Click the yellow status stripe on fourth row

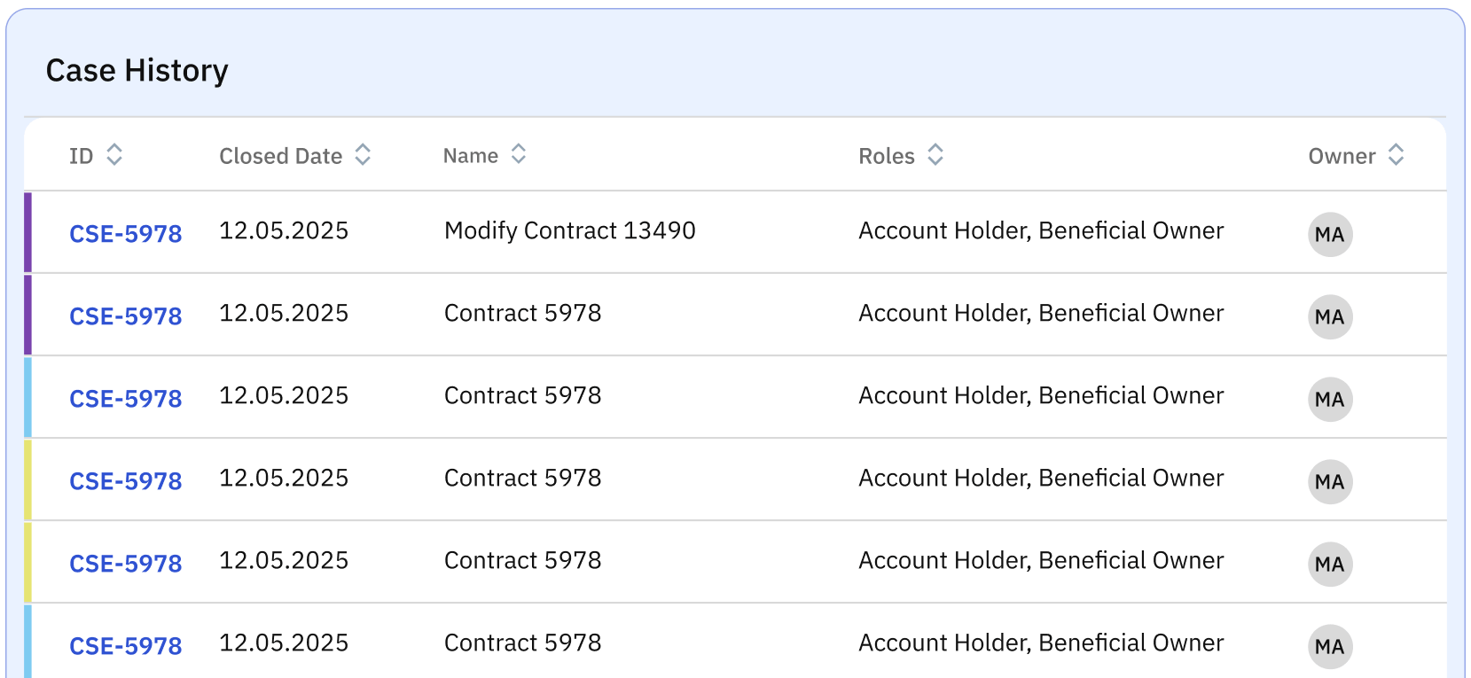coord(28,479)
